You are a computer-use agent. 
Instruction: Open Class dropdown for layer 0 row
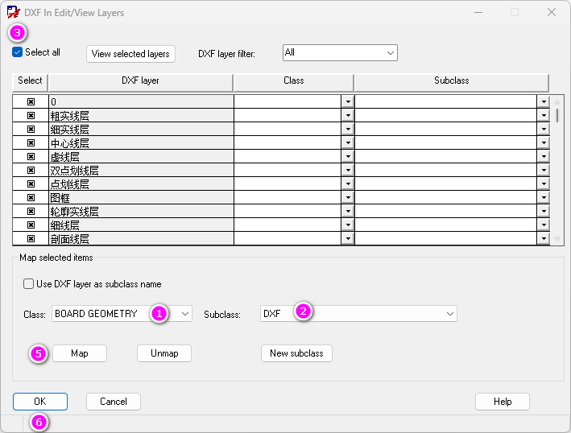(348, 102)
